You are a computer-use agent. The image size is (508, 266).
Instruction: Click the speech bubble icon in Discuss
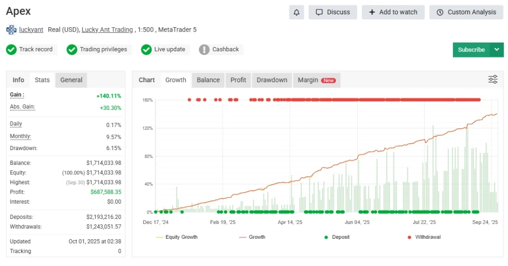click(x=319, y=12)
